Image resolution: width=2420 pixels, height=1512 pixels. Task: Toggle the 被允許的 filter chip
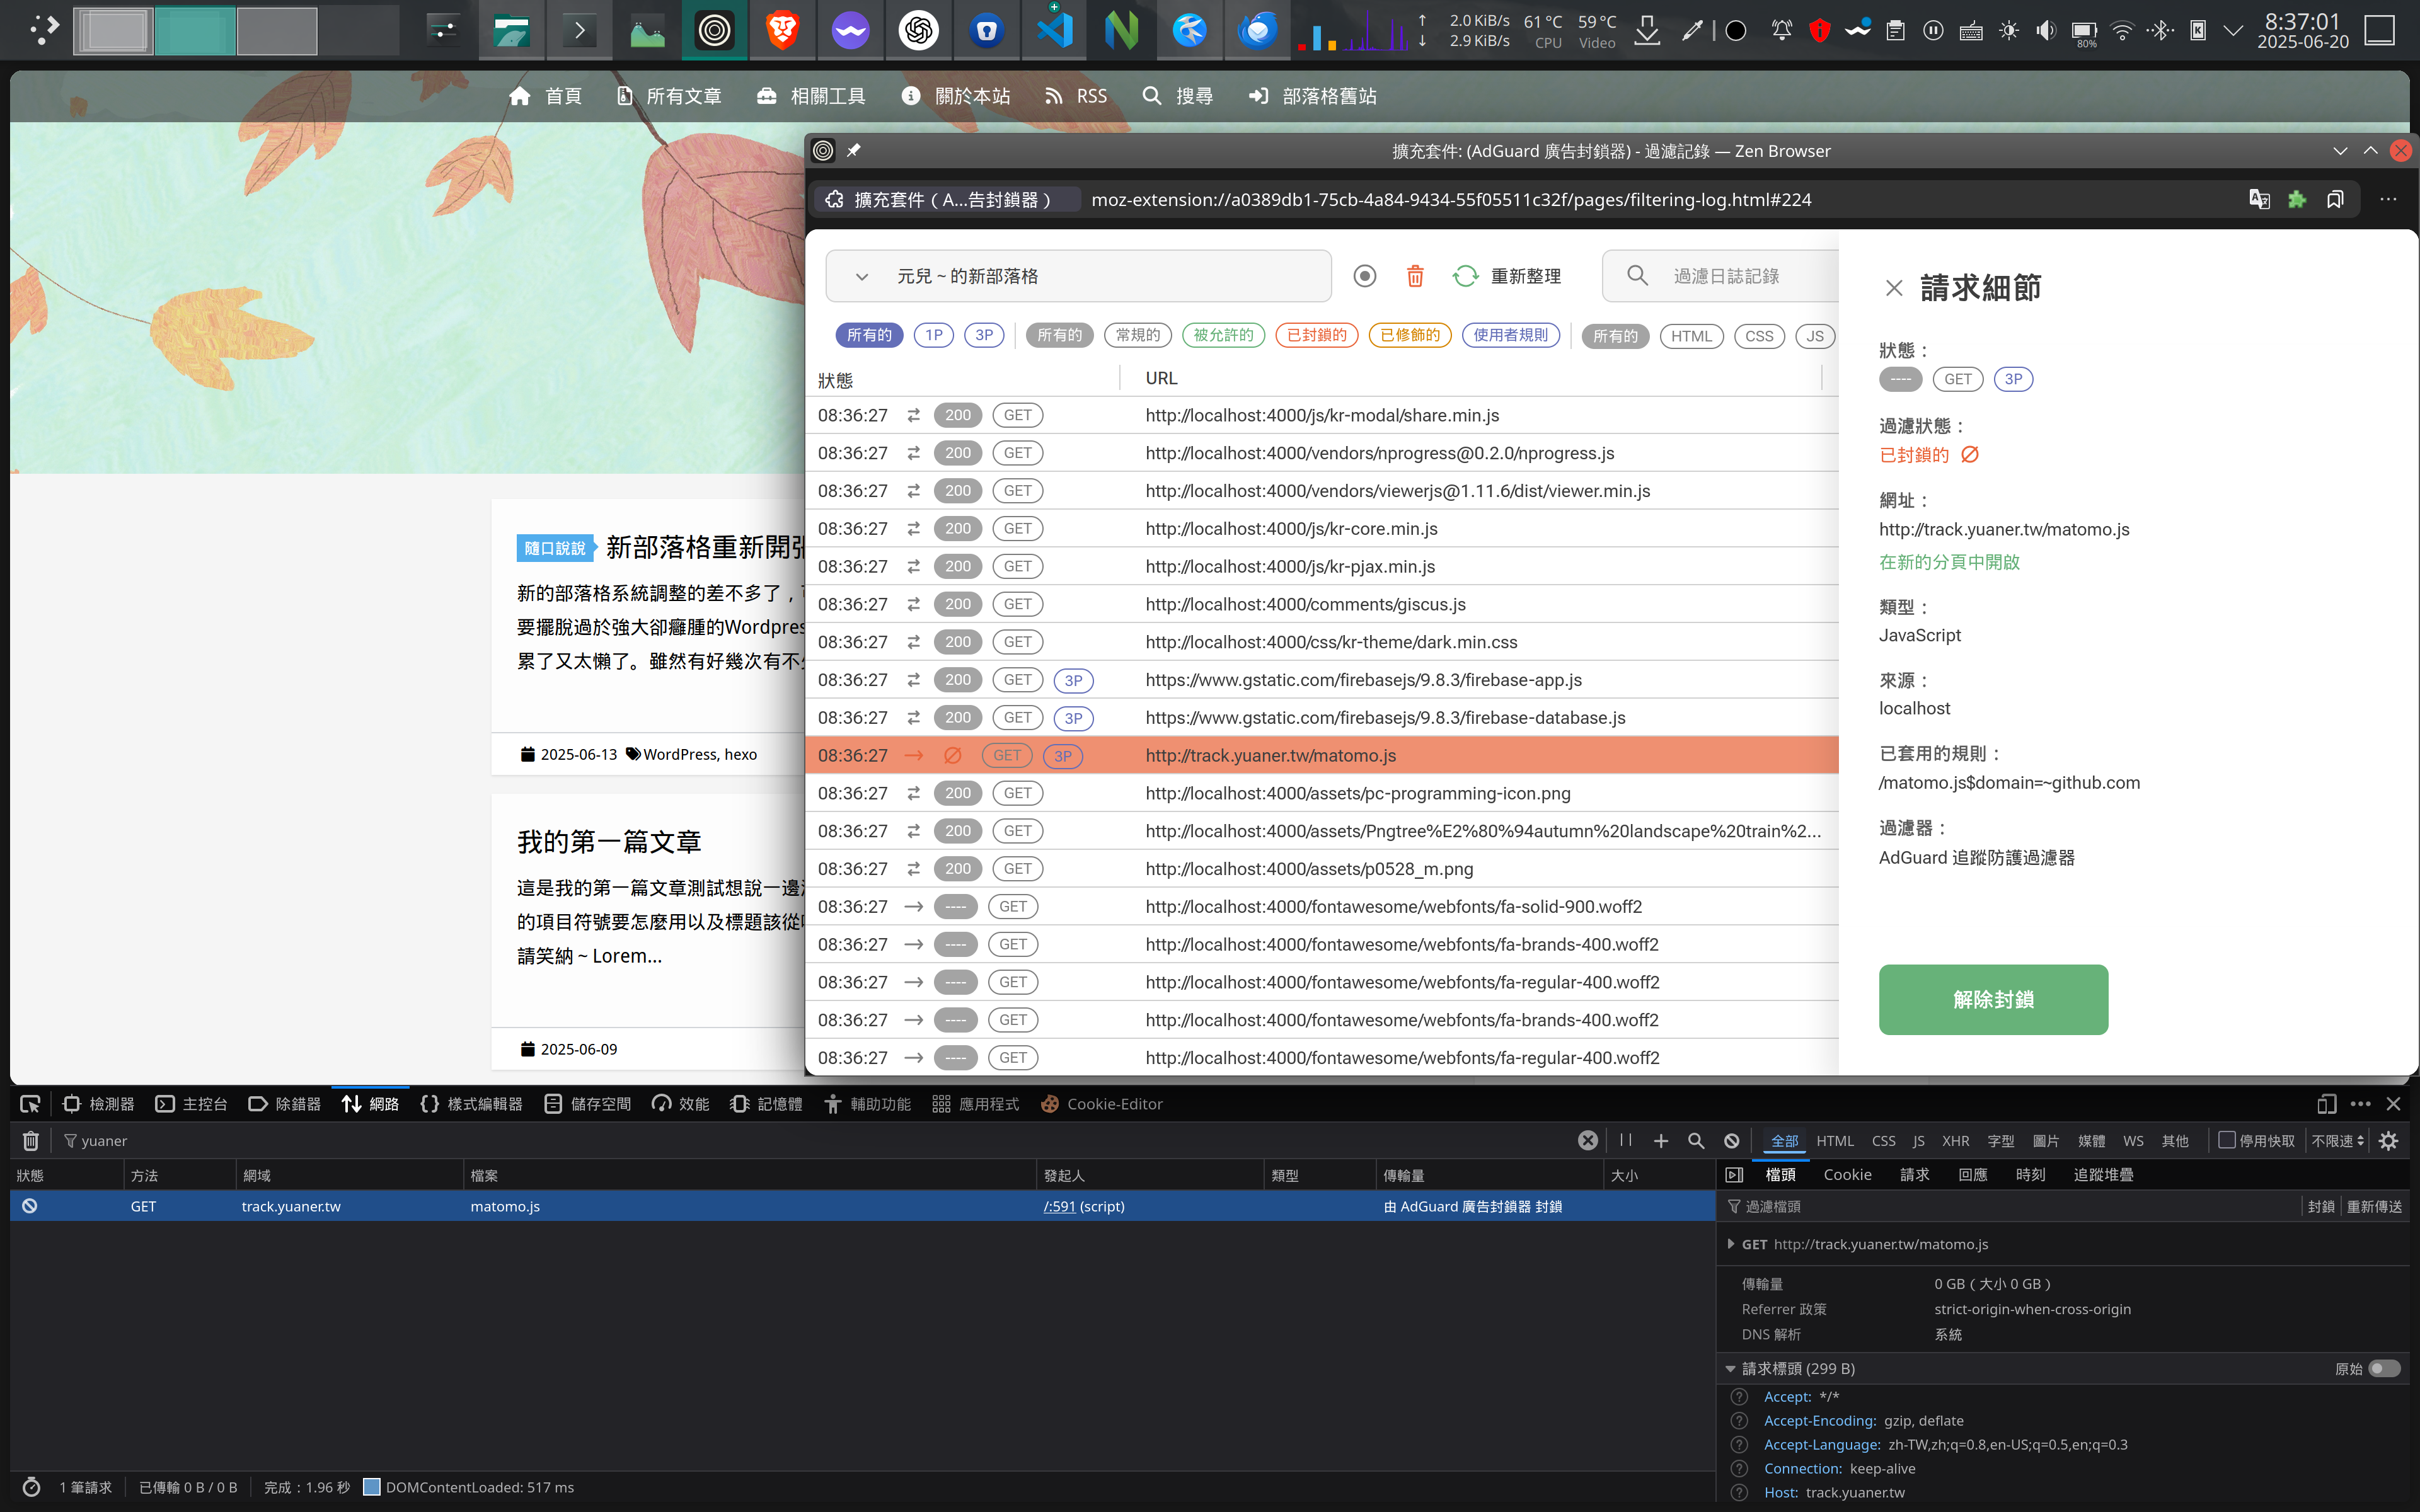click(x=1223, y=335)
